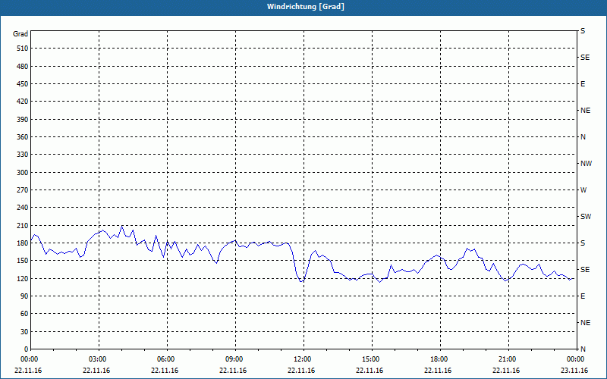Select the 12:00 time label

point(301,359)
